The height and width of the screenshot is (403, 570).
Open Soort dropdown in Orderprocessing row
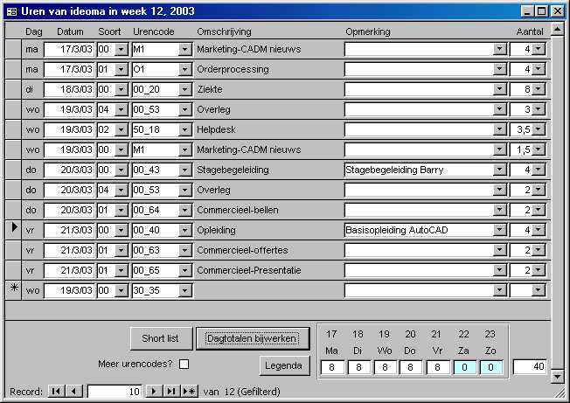(121, 69)
